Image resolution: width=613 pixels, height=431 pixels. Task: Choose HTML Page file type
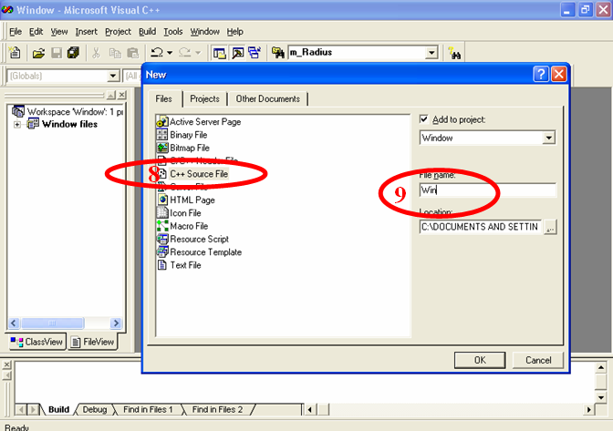pyautogui.click(x=192, y=200)
